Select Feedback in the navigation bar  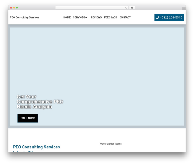pos(111,17)
